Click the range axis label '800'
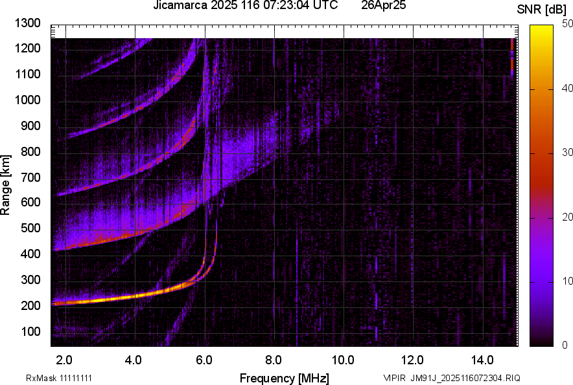Viewport: 573px width, 385px height. tap(30, 151)
